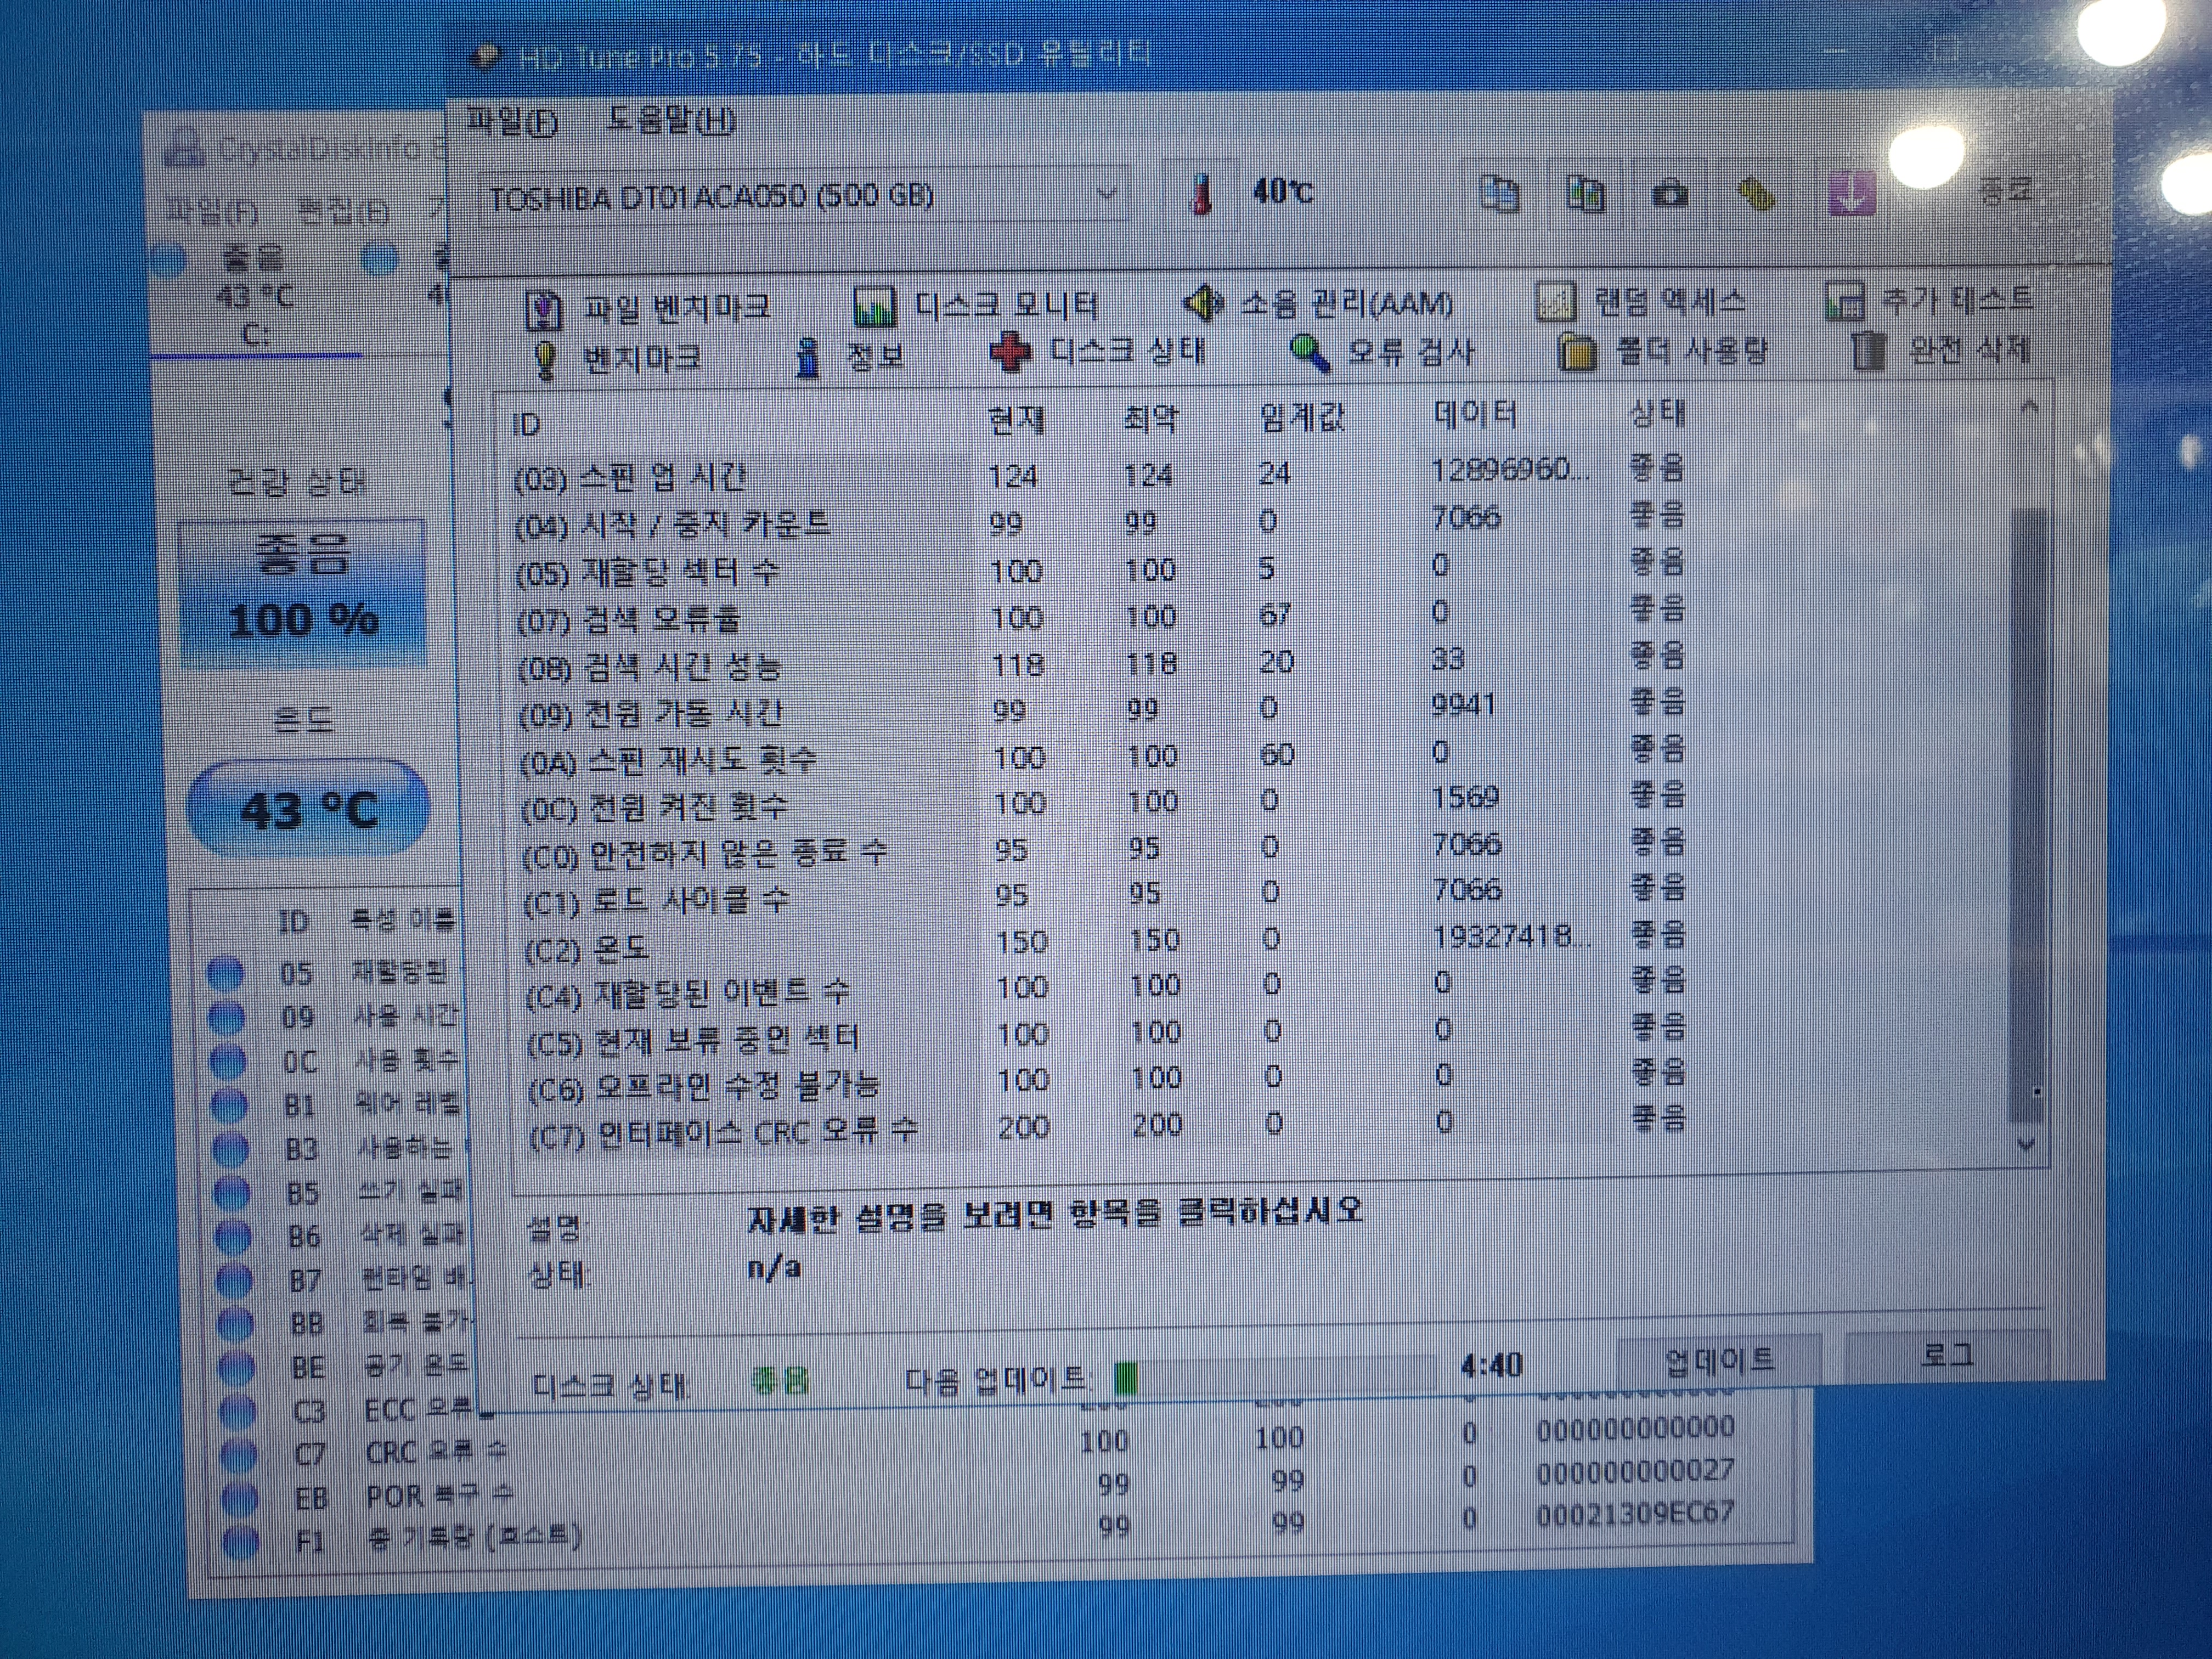
Task: Click the SMART list scrollbar down arrow
Action: click(x=2027, y=1143)
